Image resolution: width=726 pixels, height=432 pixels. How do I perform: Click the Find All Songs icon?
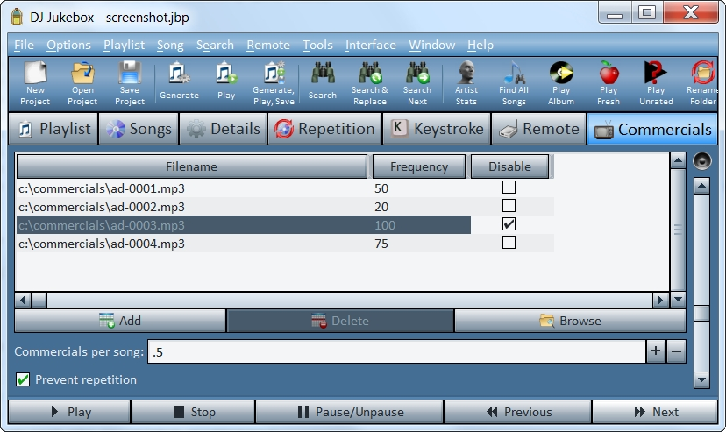(514, 73)
